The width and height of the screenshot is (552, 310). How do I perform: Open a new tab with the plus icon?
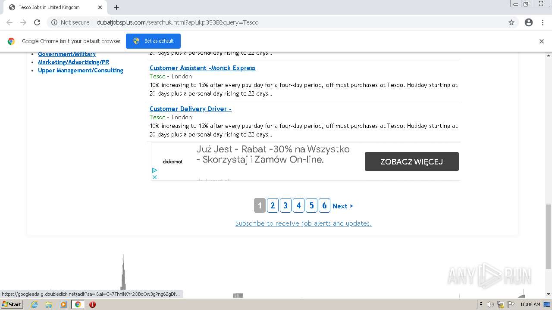116,7
